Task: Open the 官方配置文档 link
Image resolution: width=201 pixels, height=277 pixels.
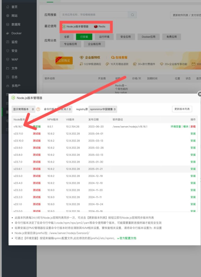Action: click(x=127, y=238)
